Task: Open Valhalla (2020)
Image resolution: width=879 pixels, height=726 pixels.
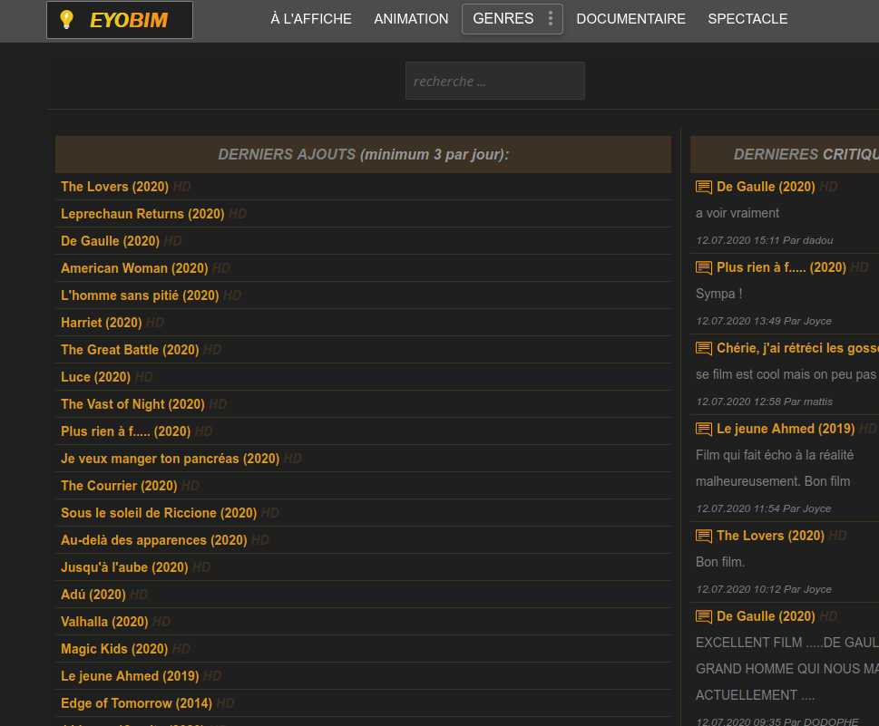Action: pyautogui.click(x=104, y=622)
